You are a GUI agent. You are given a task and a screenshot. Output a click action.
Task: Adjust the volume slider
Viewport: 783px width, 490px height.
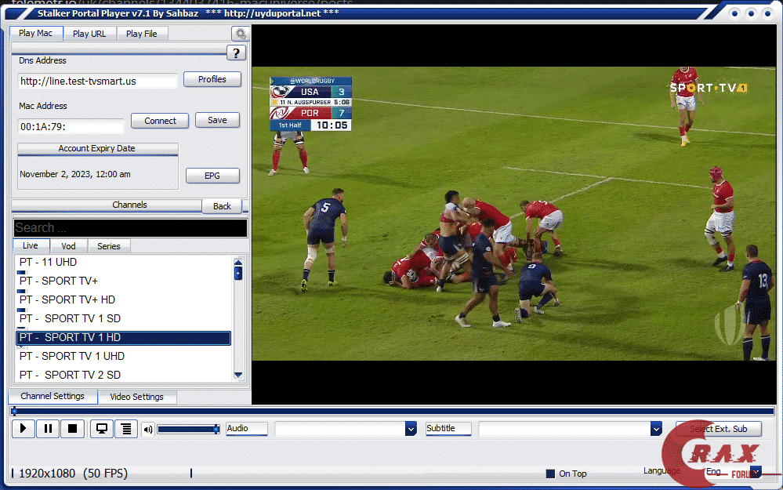pos(188,429)
